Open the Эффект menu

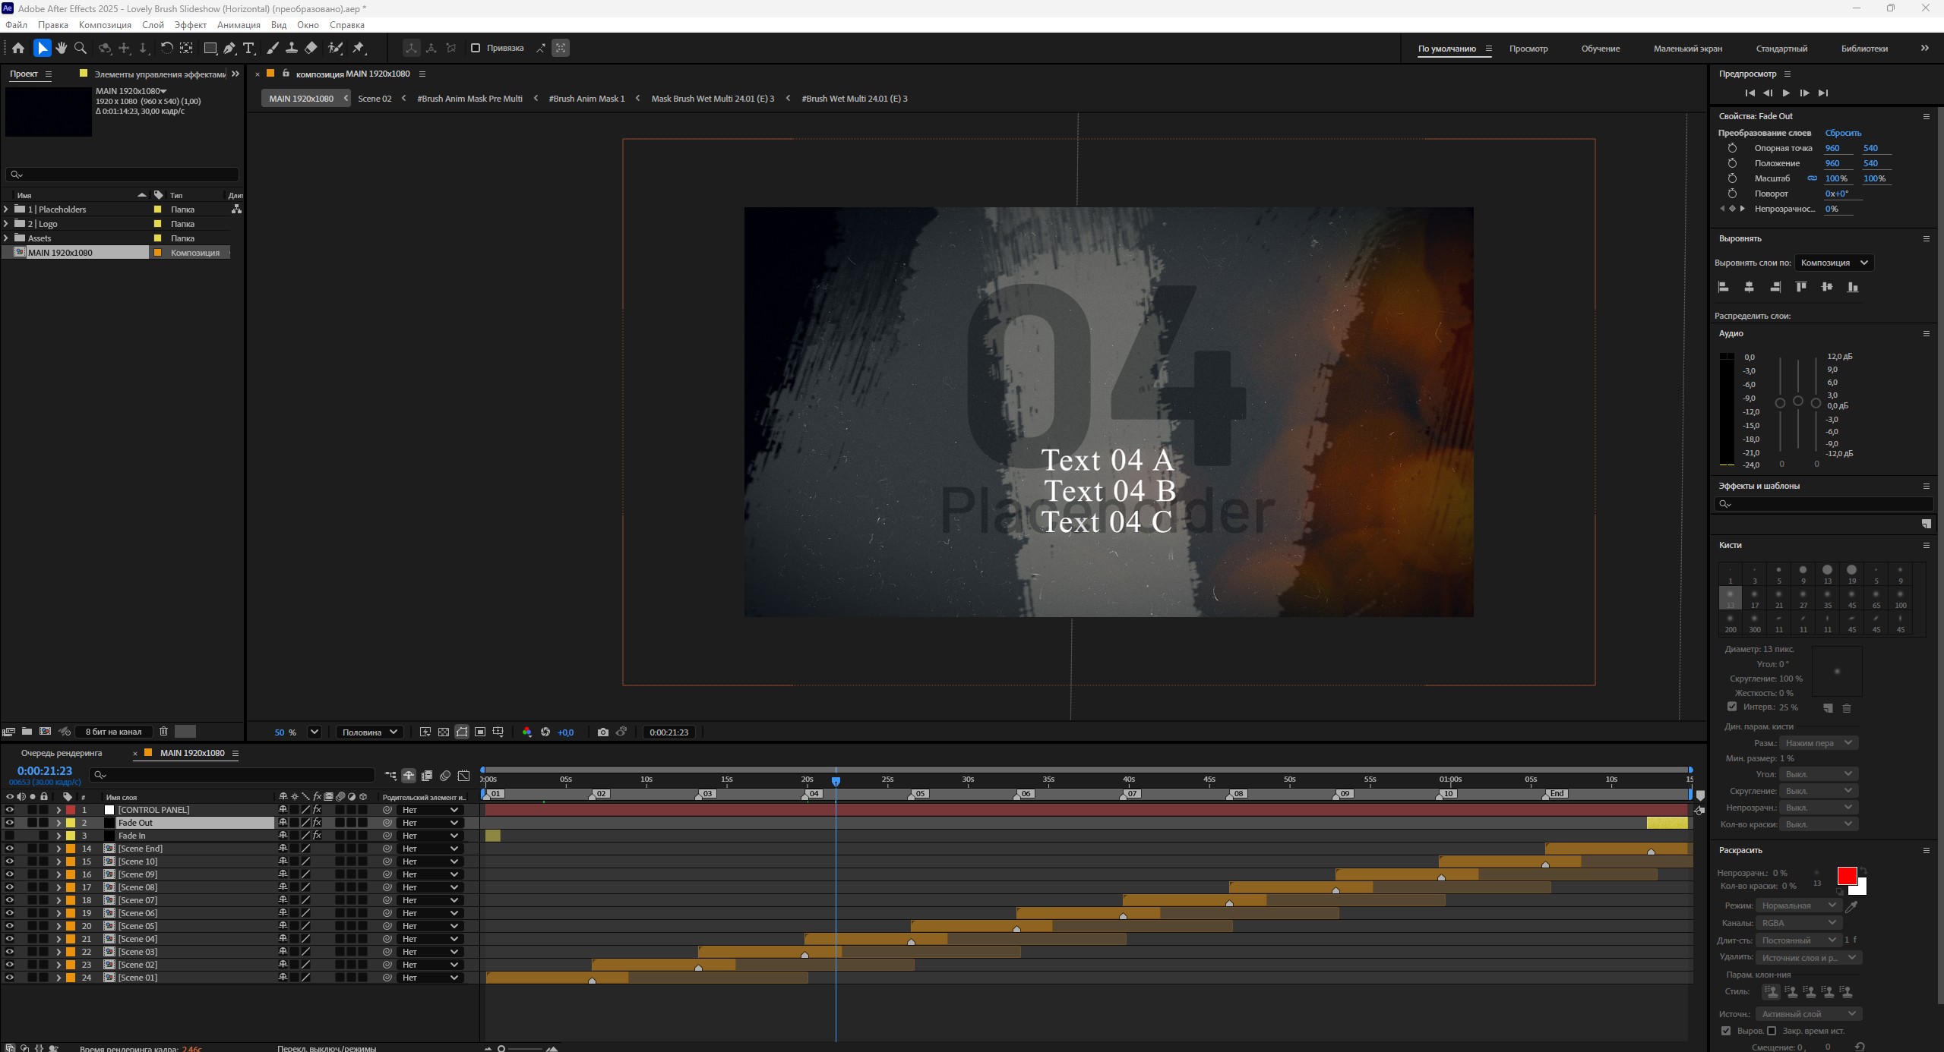pos(190,24)
